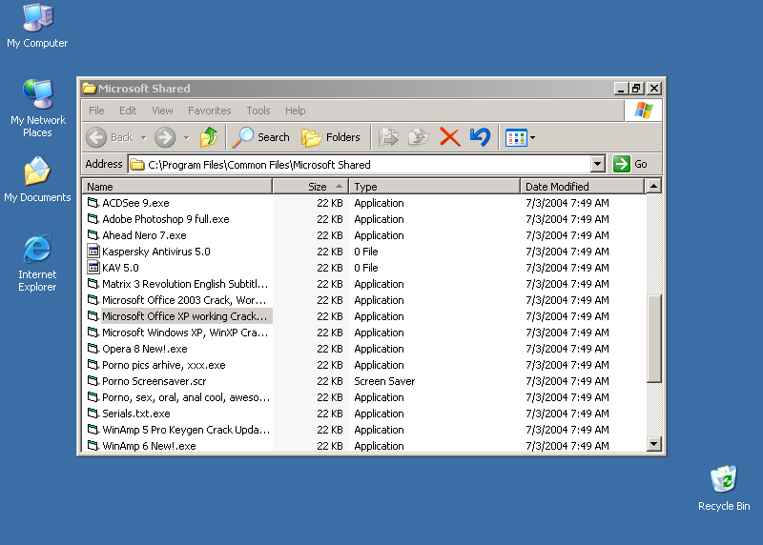This screenshot has height=545, width=763.
Task: Click the vertical scrollbar thumb
Action: click(653, 339)
